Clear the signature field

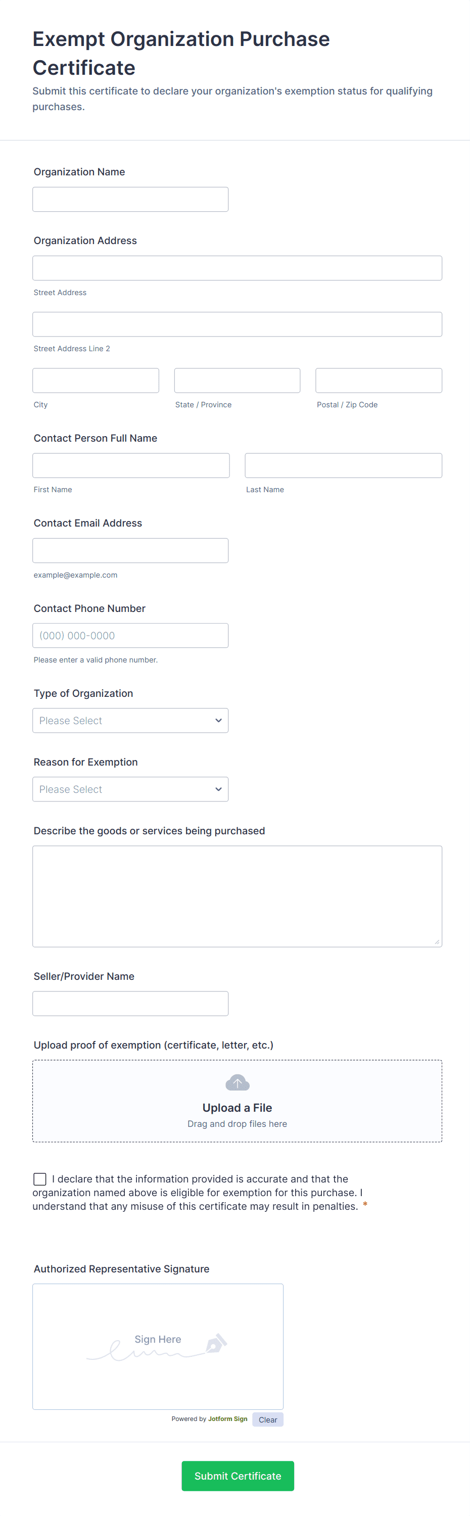coord(268,1419)
